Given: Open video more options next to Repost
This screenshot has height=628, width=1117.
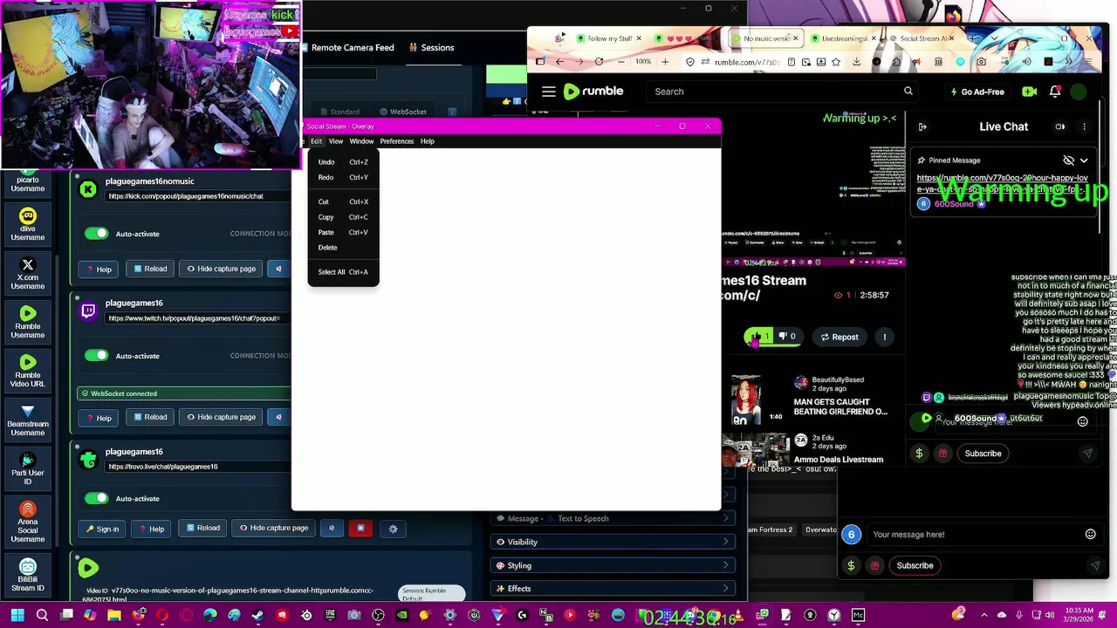Looking at the screenshot, I should pyautogui.click(x=884, y=337).
